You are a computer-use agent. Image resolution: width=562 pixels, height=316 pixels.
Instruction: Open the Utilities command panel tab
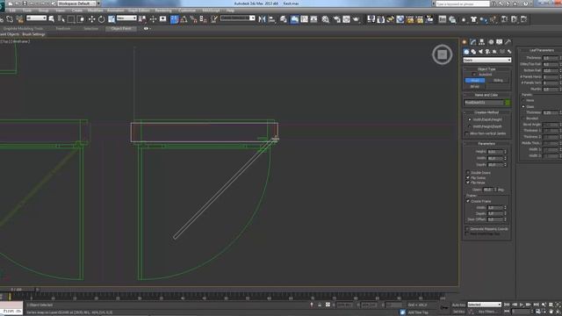(508, 42)
